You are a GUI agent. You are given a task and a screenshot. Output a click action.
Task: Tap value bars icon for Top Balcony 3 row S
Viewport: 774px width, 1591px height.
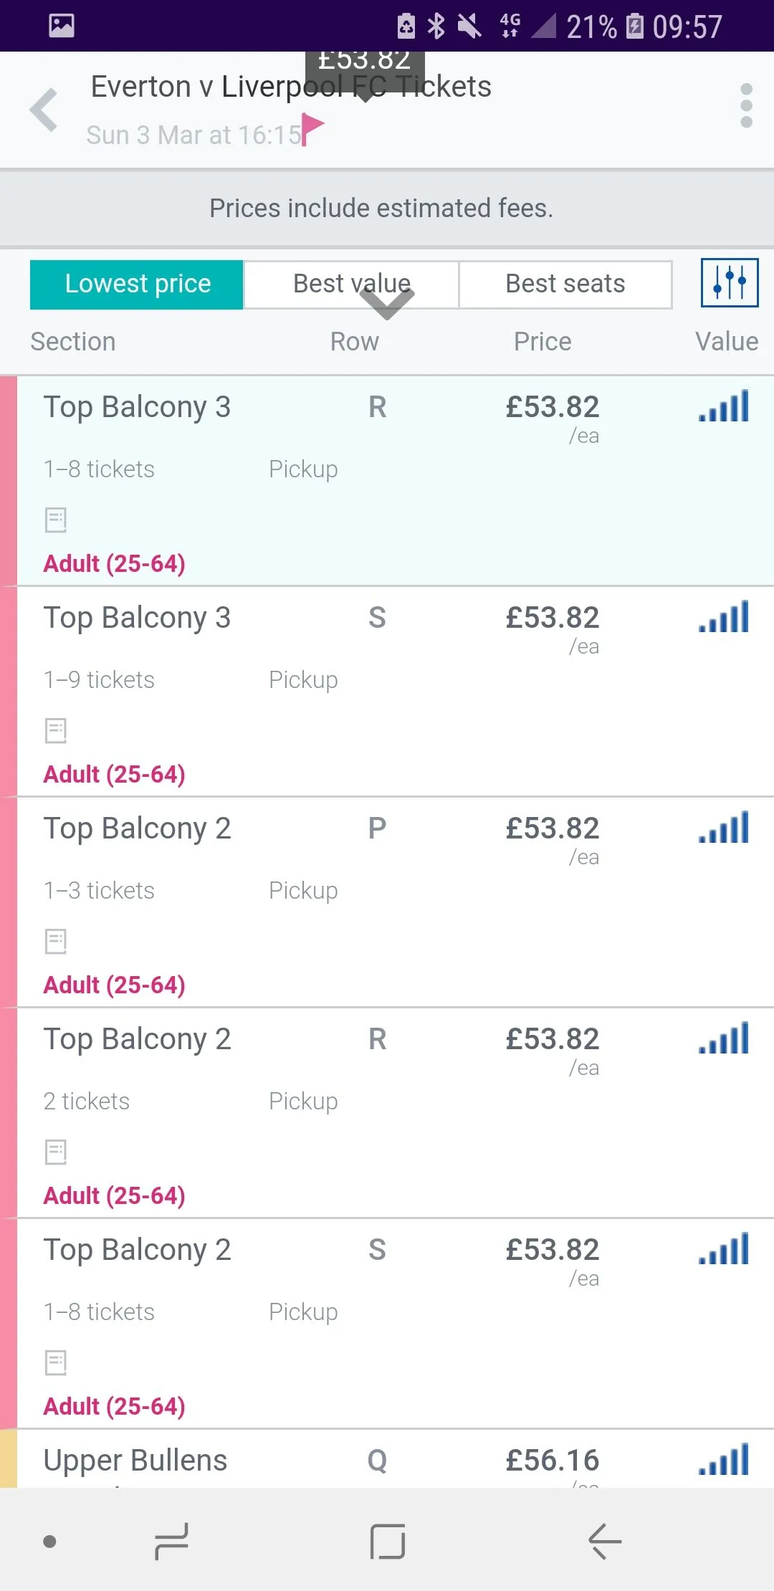(x=724, y=617)
